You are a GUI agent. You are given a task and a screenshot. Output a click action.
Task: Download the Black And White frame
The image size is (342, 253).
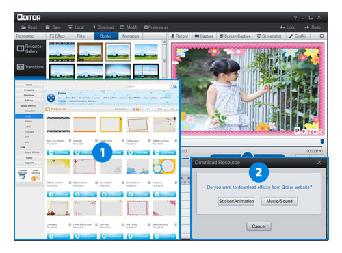(x=58, y=152)
